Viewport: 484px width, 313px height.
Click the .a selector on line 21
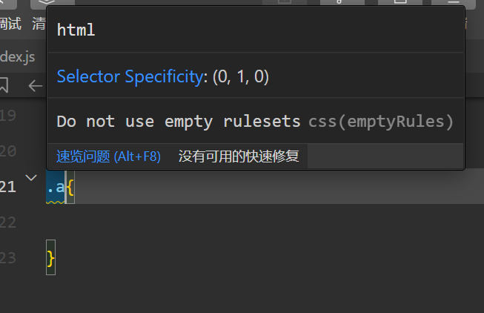click(56, 187)
